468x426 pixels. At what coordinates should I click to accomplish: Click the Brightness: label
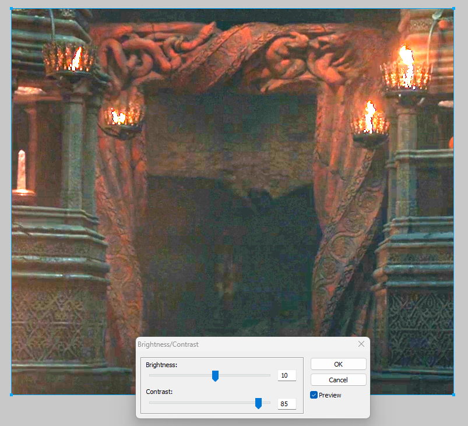[x=161, y=365]
